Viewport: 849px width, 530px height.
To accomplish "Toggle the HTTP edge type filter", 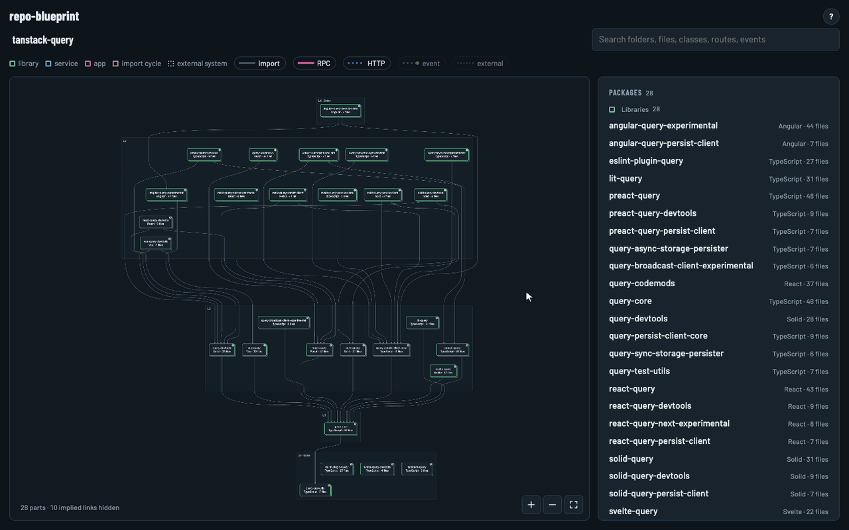I will (367, 64).
